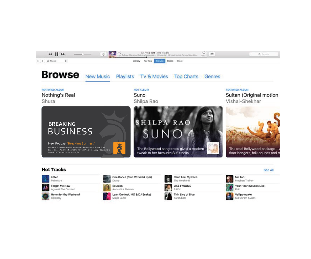Viewport: 311px width, 259px height.
Task: Click the Thin Line of Blue artwork
Action: (168, 196)
